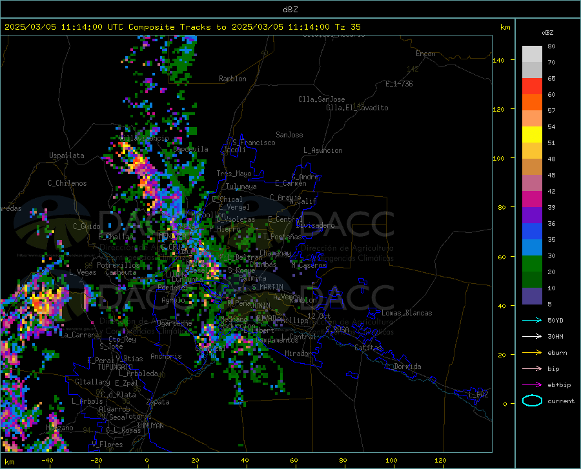581x469 pixels.
Task: Click the Ramblon label near the top
Action: [232, 79]
